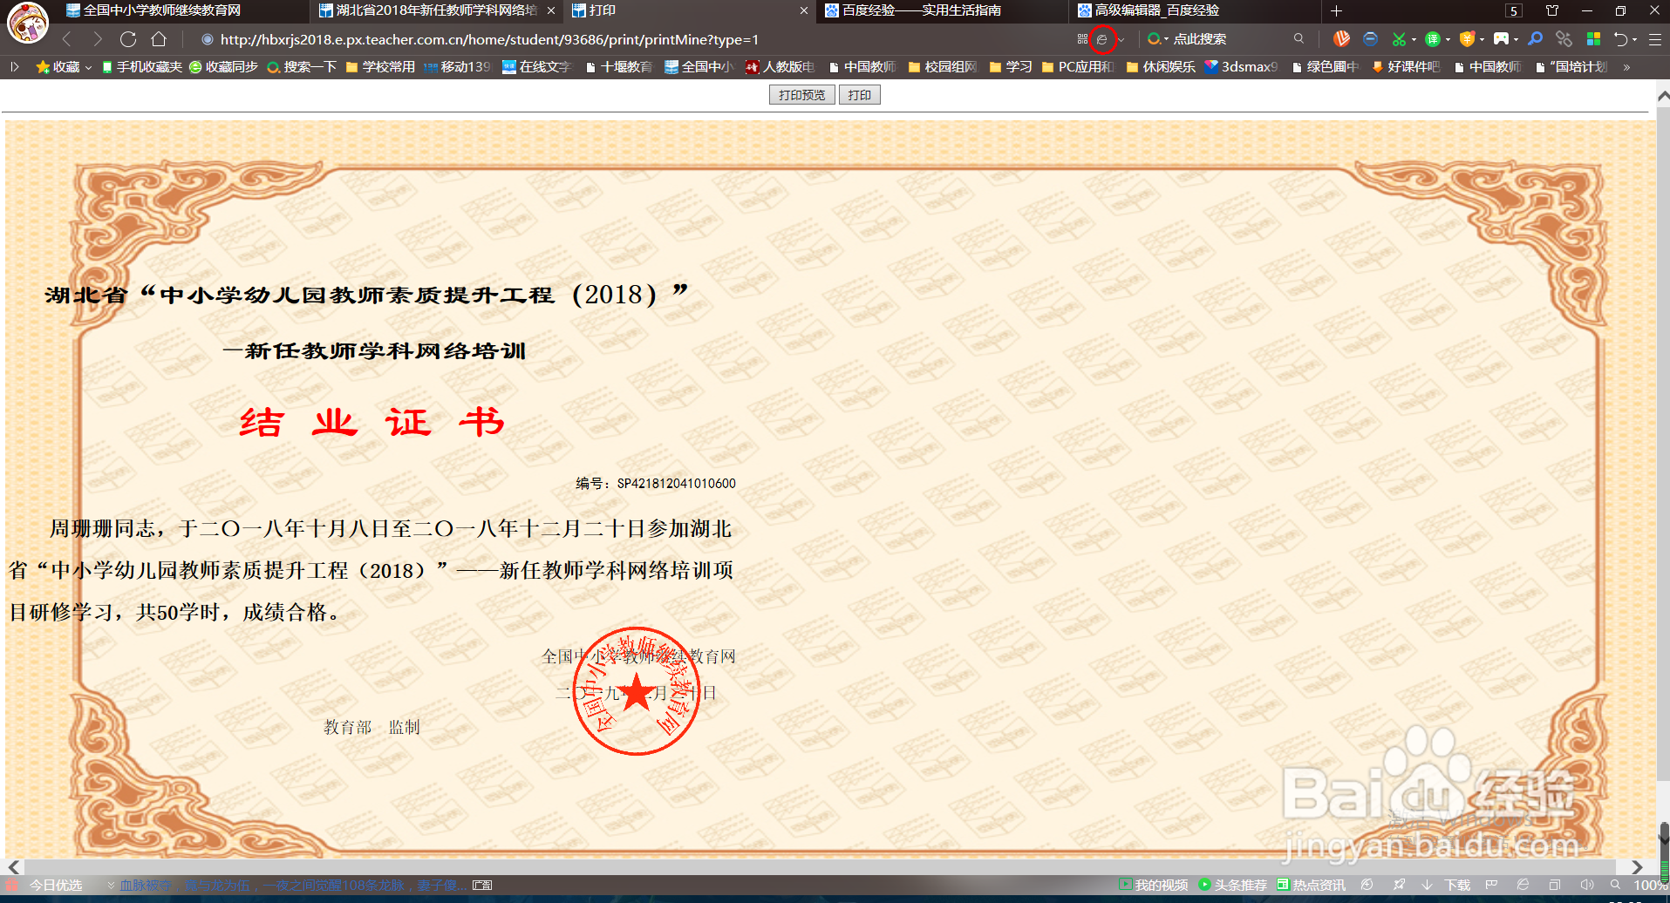This screenshot has height=903, width=1670.
Task: Open 校园组网 bookmark folder
Action: pyautogui.click(x=943, y=66)
